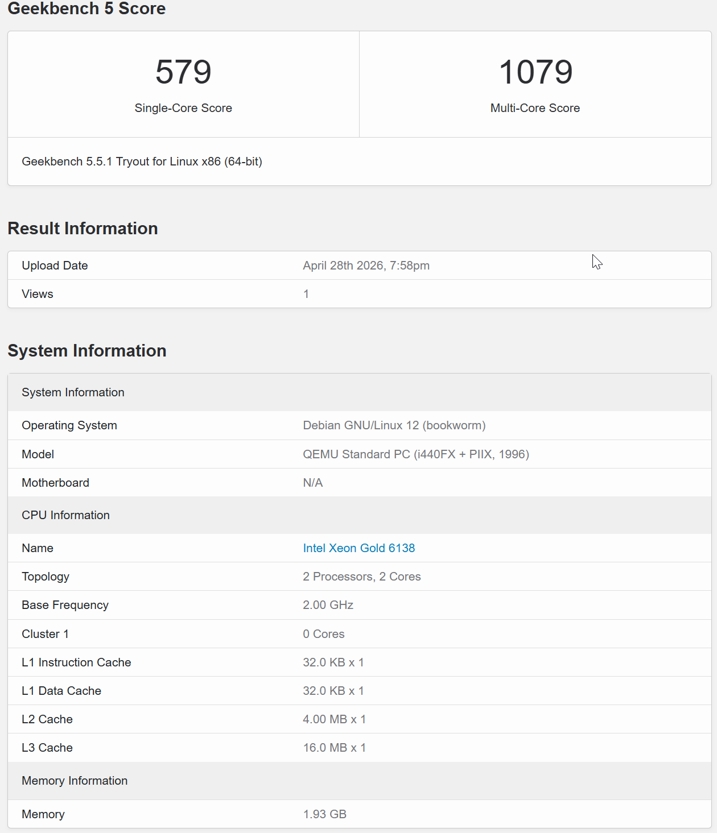Screen dimensions: 717x833
Task: Click the Geekbench 5 Score heading
Action: 86,9
